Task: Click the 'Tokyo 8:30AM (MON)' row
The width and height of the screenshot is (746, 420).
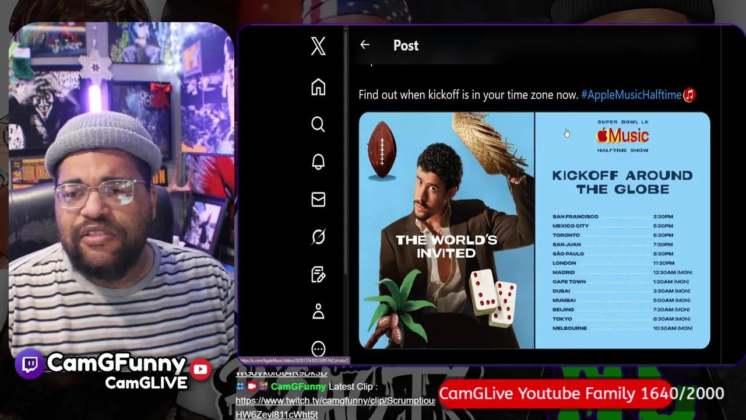Action: pos(622,319)
